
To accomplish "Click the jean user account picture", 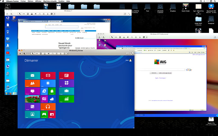I will point(131,60).
